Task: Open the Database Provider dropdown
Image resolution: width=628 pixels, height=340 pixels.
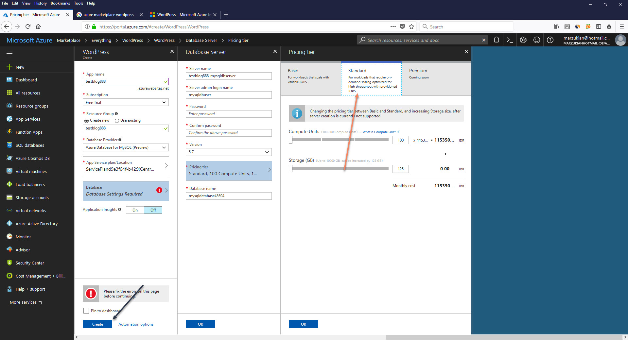Action: coord(125,147)
